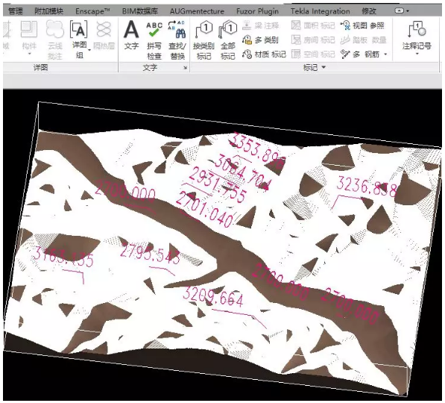Image resolution: width=445 pixels, height=403 pixels.
Task: Select spot elevation 2701.040
Action: (x=204, y=210)
